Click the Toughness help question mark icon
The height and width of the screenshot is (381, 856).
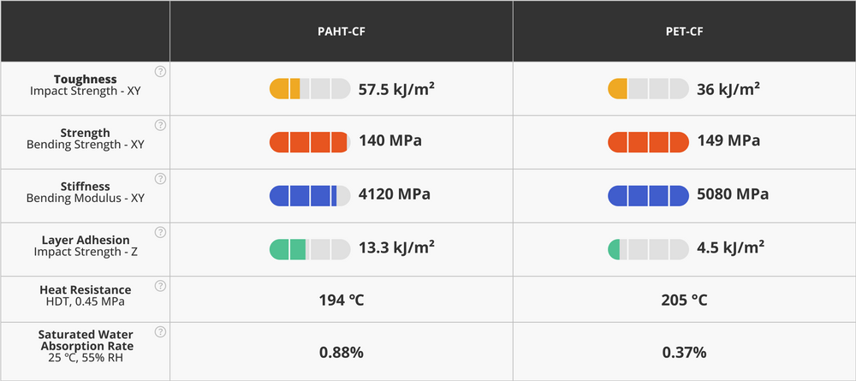pyautogui.click(x=160, y=72)
